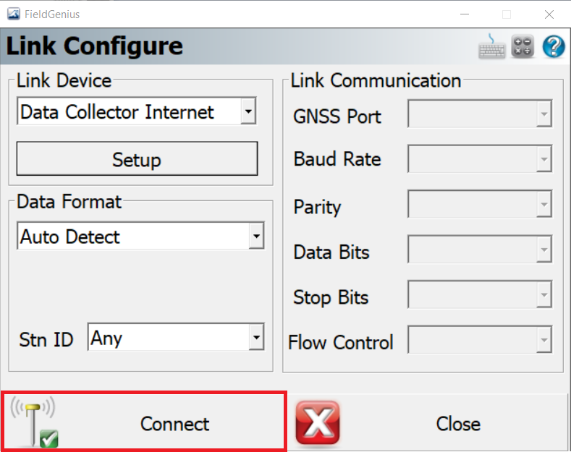Open the Baud Rate dropdown

[x=480, y=158]
